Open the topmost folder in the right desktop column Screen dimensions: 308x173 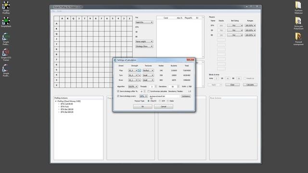pos(298,8)
